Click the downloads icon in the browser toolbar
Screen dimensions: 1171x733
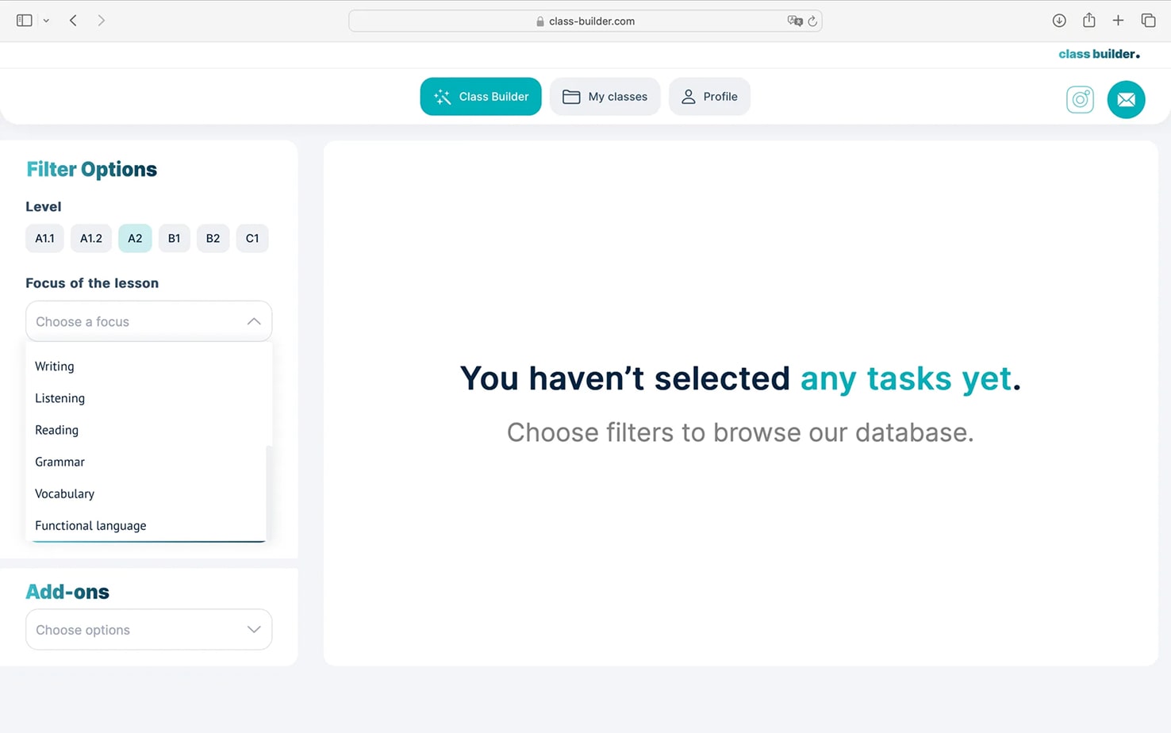(x=1059, y=20)
